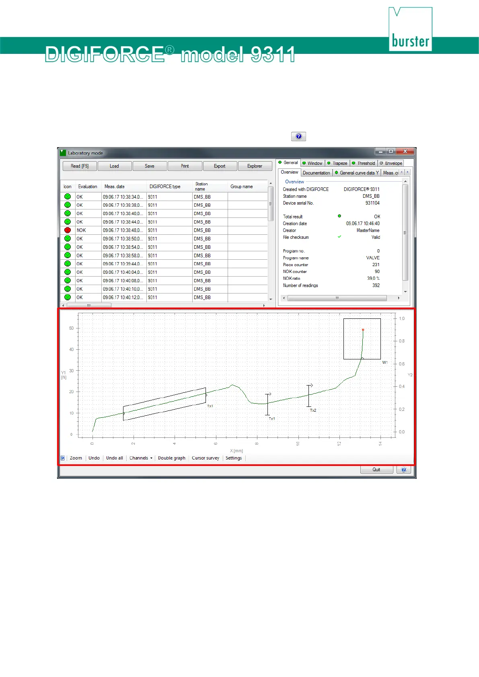Click Undo all in the graph toolbar
479x677 pixels.
(115, 458)
